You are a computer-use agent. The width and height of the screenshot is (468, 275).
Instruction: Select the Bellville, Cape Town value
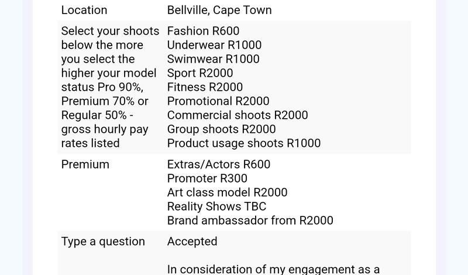pos(219,10)
